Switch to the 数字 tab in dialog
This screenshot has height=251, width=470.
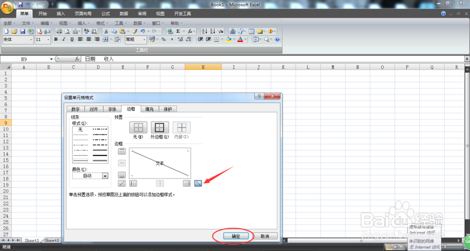[76, 109]
